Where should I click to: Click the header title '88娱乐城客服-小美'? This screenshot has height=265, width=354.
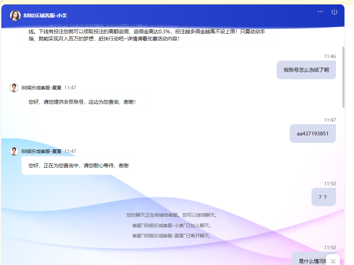pos(45,15)
